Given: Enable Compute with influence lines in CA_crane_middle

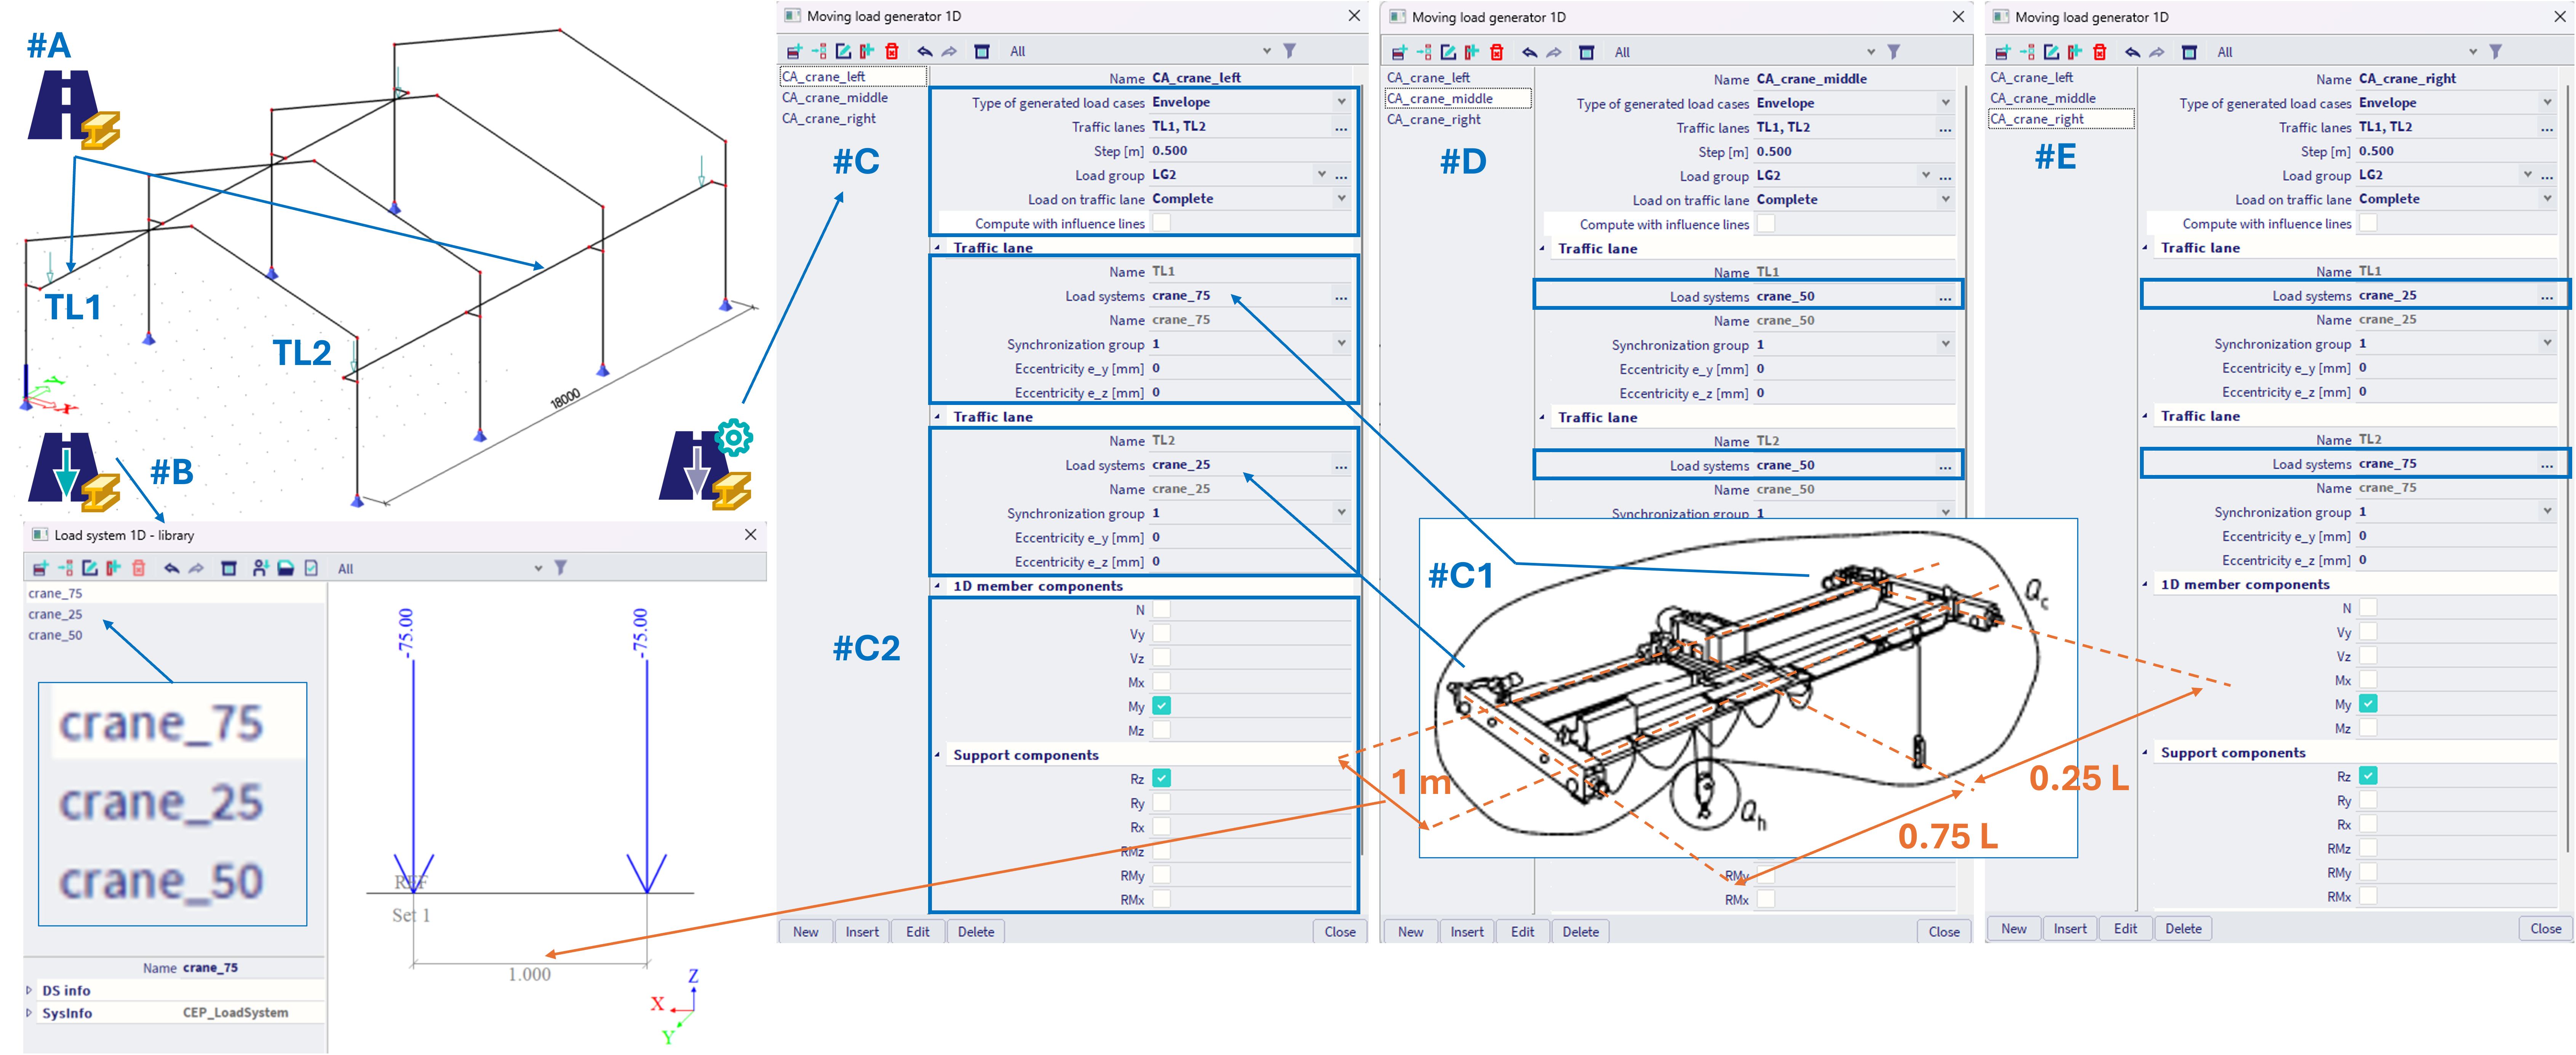Looking at the screenshot, I should (1766, 224).
